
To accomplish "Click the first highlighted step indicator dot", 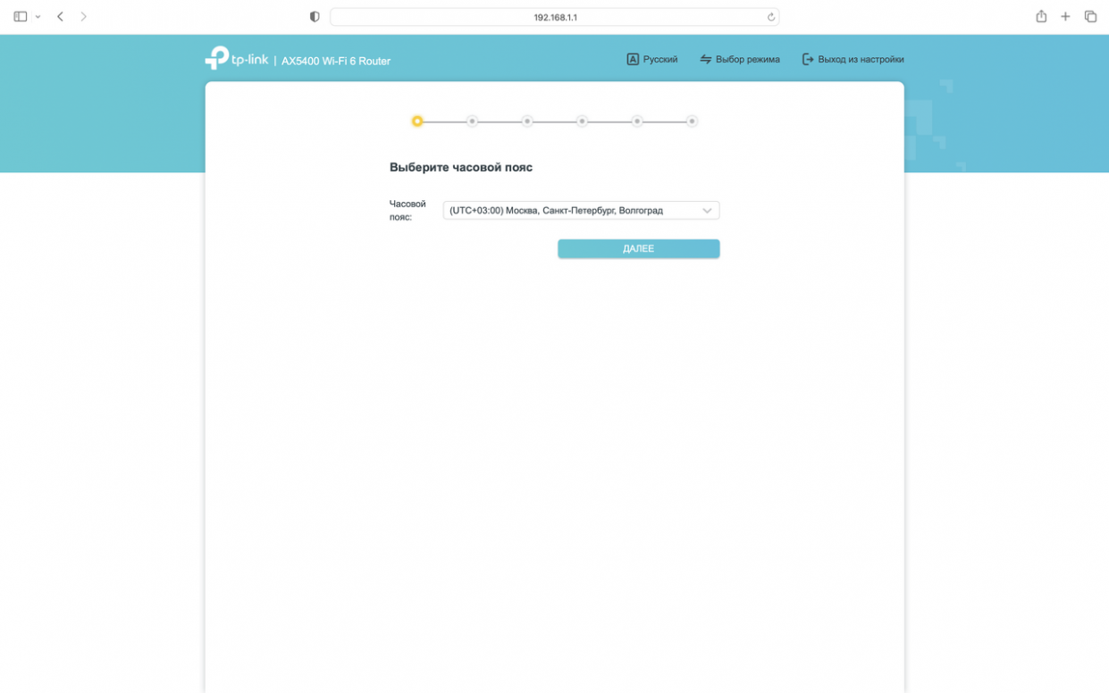I will [x=417, y=121].
